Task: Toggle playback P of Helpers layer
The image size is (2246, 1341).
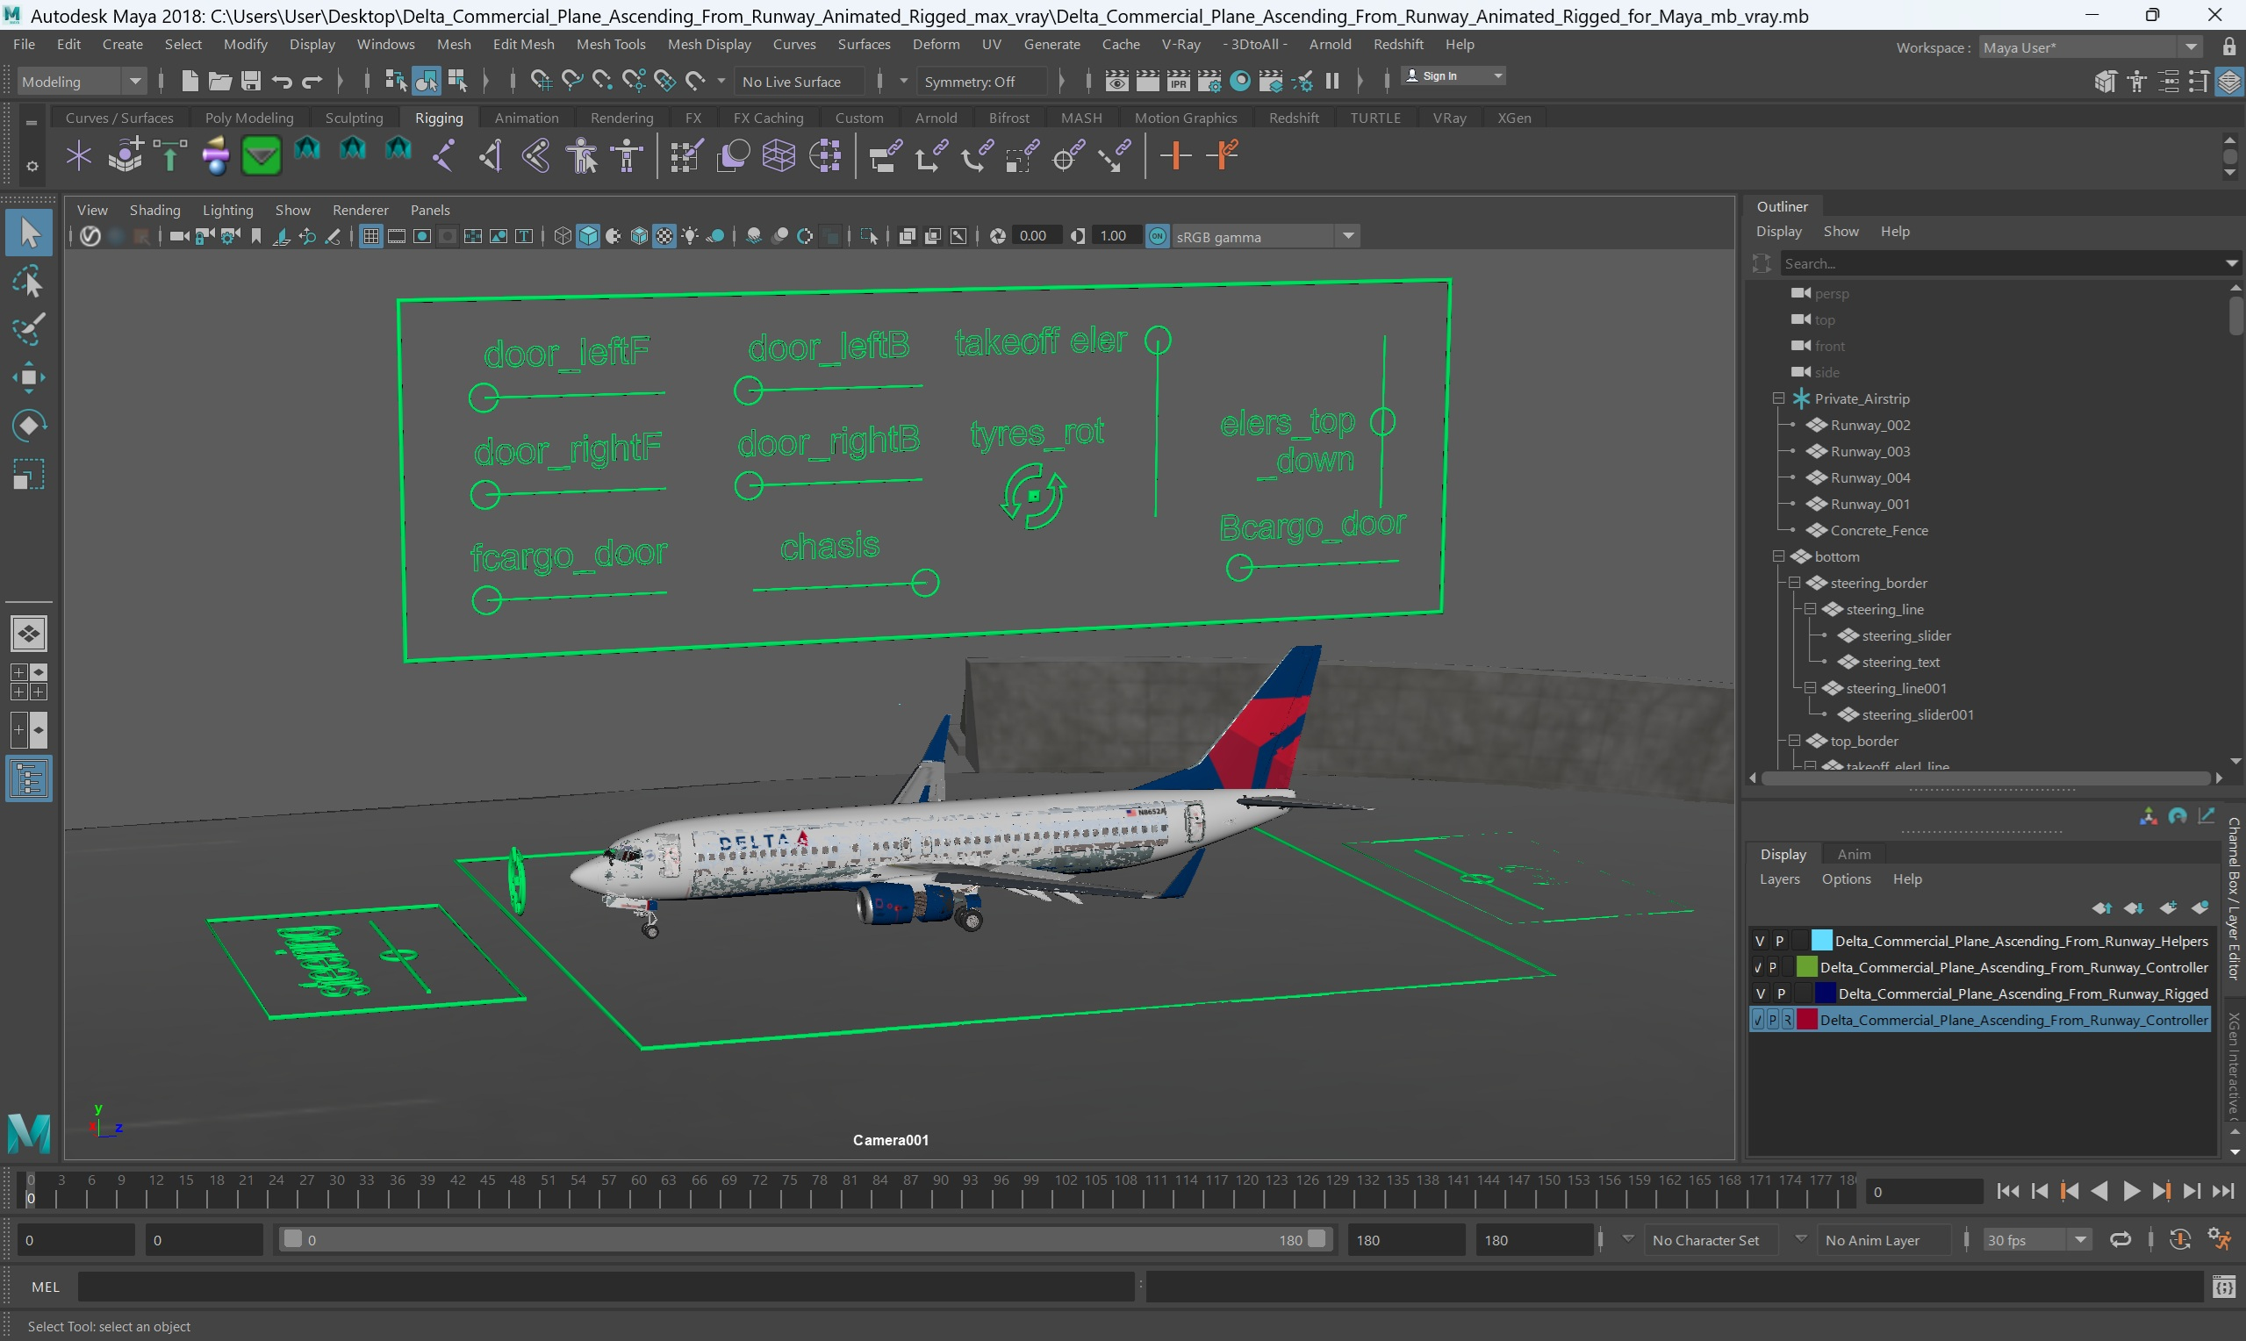Action: click(x=1780, y=941)
